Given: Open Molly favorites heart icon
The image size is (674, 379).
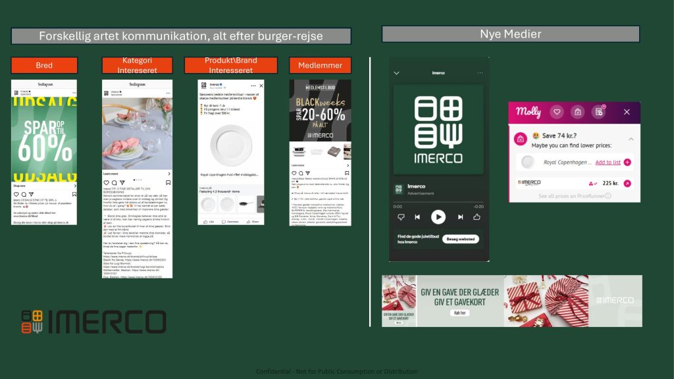Looking at the screenshot, I should click(557, 112).
